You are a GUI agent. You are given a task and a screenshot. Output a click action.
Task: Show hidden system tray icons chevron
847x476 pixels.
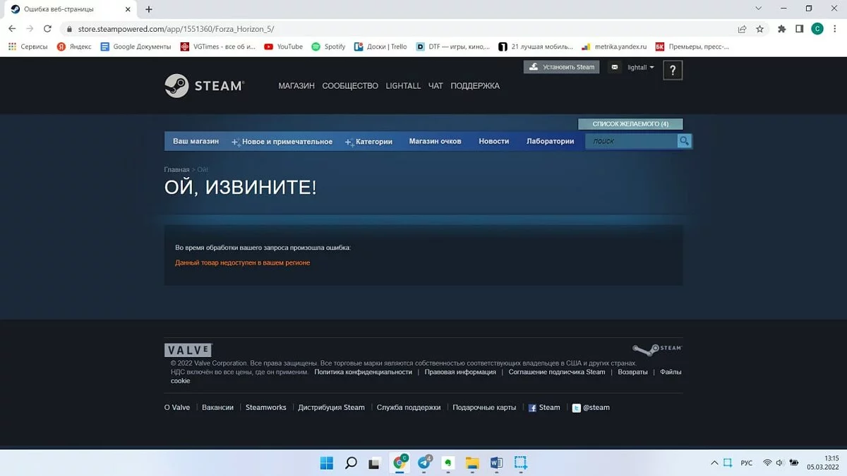click(x=715, y=463)
